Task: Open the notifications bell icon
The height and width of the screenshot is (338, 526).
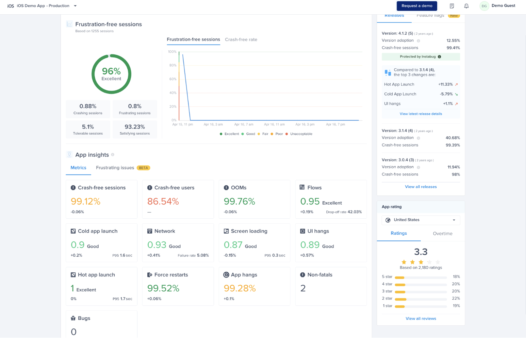Action: (x=466, y=6)
